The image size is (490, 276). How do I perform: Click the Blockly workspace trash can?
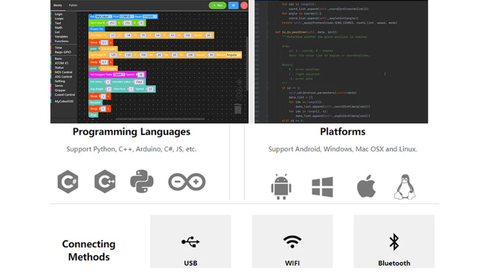click(x=238, y=109)
